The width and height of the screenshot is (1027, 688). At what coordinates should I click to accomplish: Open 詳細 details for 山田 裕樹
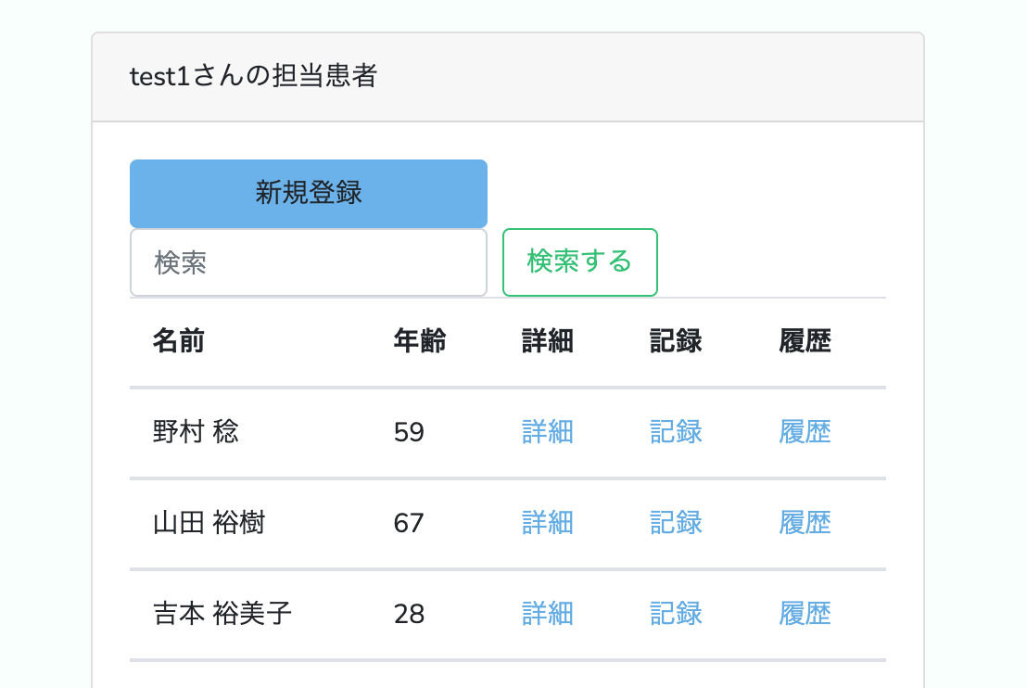[x=547, y=522]
